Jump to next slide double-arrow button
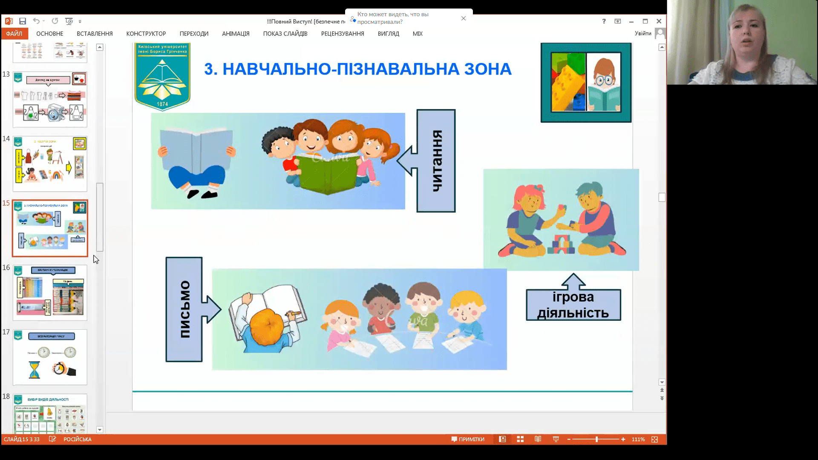The width and height of the screenshot is (818, 460). [662, 399]
